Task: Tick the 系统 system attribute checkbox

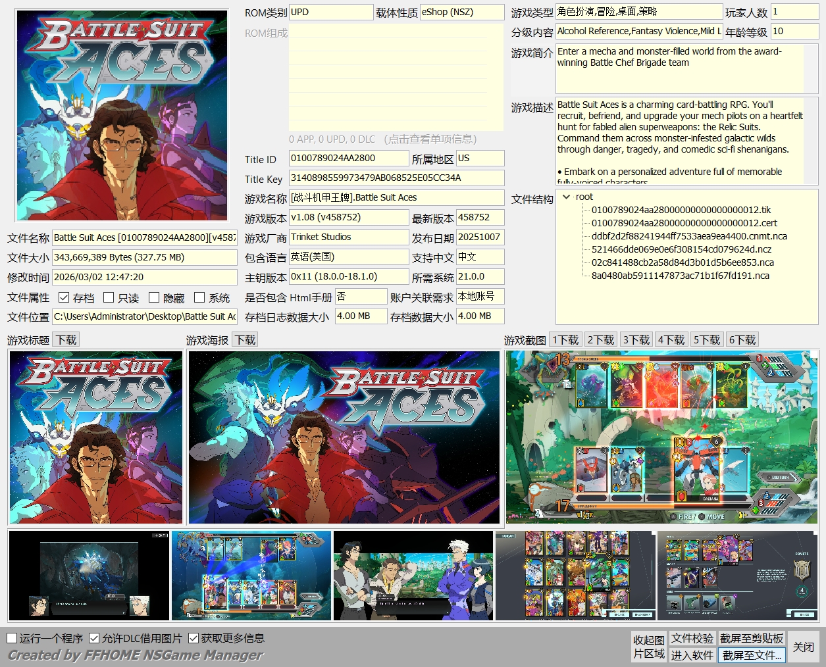Action: point(199,297)
